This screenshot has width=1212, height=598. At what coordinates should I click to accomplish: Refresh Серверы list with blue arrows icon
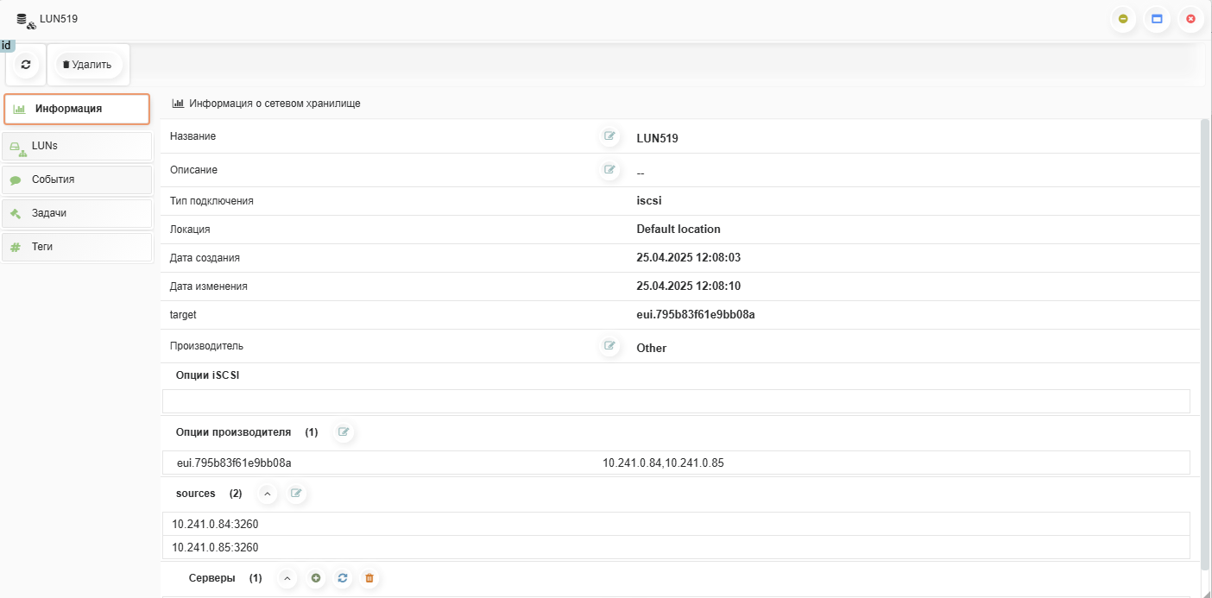pos(343,578)
